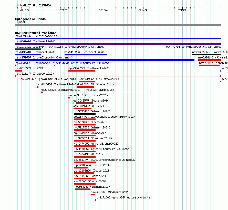This screenshot has height=210, width=228.
Task: Open nsv4479734 gnomAD structural variant
Action: (193, 47)
